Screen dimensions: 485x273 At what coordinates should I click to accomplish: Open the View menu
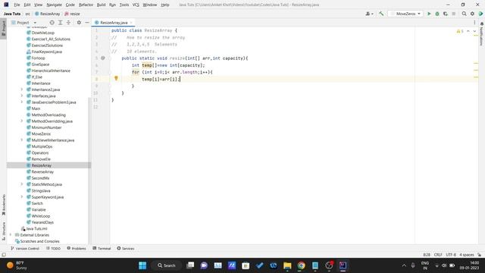coord(38,5)
